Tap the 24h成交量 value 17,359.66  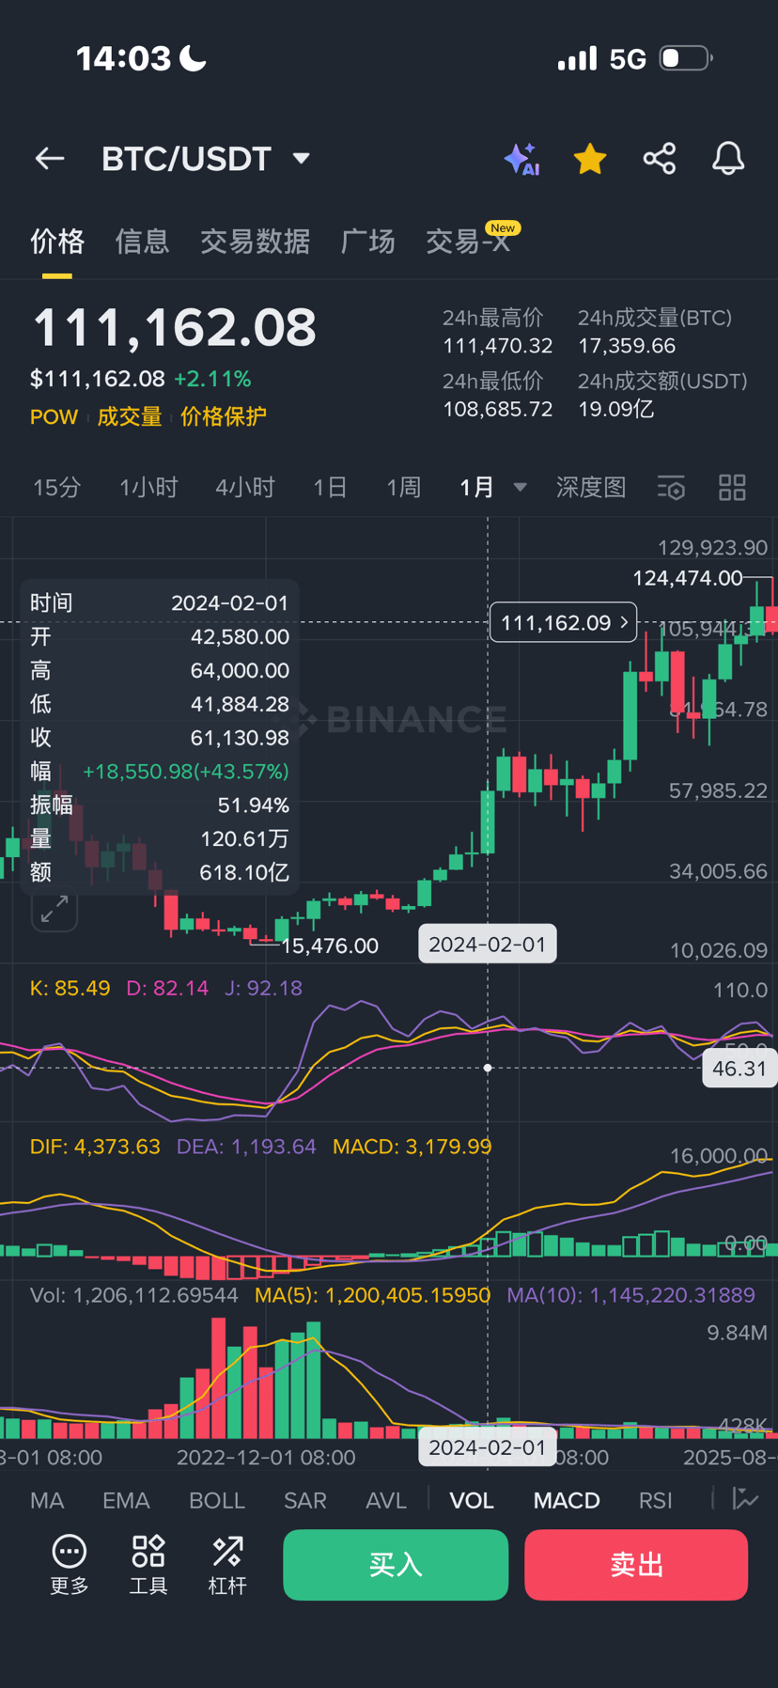click(x=627, y=346)
